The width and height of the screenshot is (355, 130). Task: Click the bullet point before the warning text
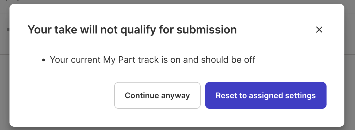tap(43, 60)
